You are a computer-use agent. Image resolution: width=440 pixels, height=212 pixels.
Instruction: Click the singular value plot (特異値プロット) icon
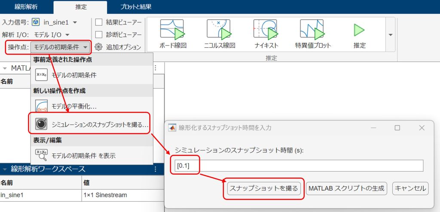312,30
